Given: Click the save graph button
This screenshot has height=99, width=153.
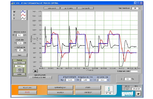Looking at the screenshot, I should click(52, 8).
